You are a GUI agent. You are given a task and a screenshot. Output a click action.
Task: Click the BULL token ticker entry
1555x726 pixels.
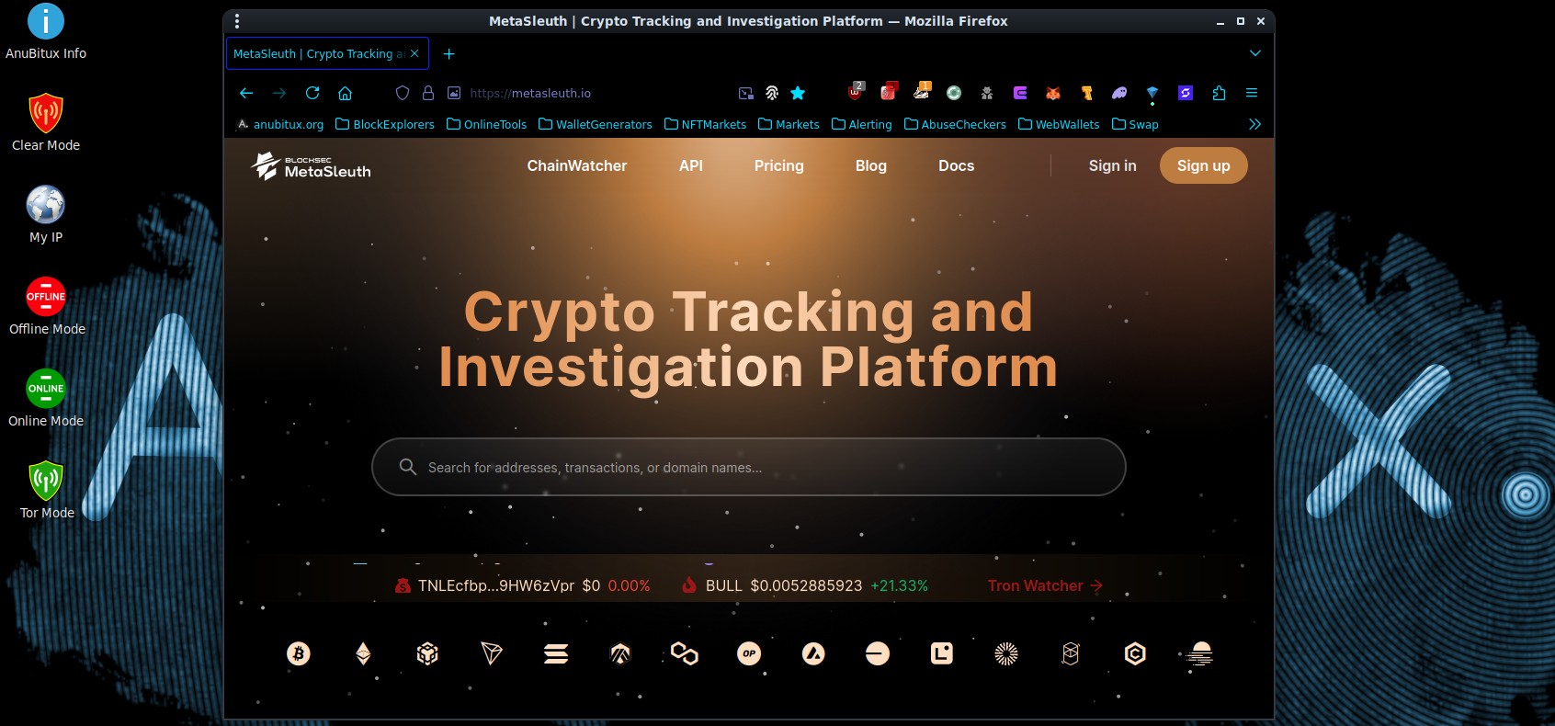click(x=804, y=585)
